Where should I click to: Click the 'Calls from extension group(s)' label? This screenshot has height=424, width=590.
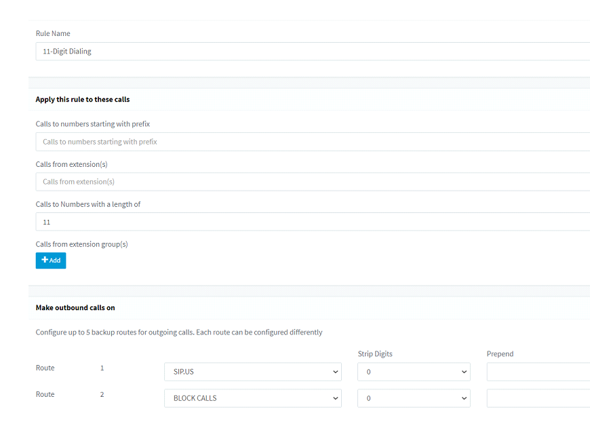tap(81, 244)
